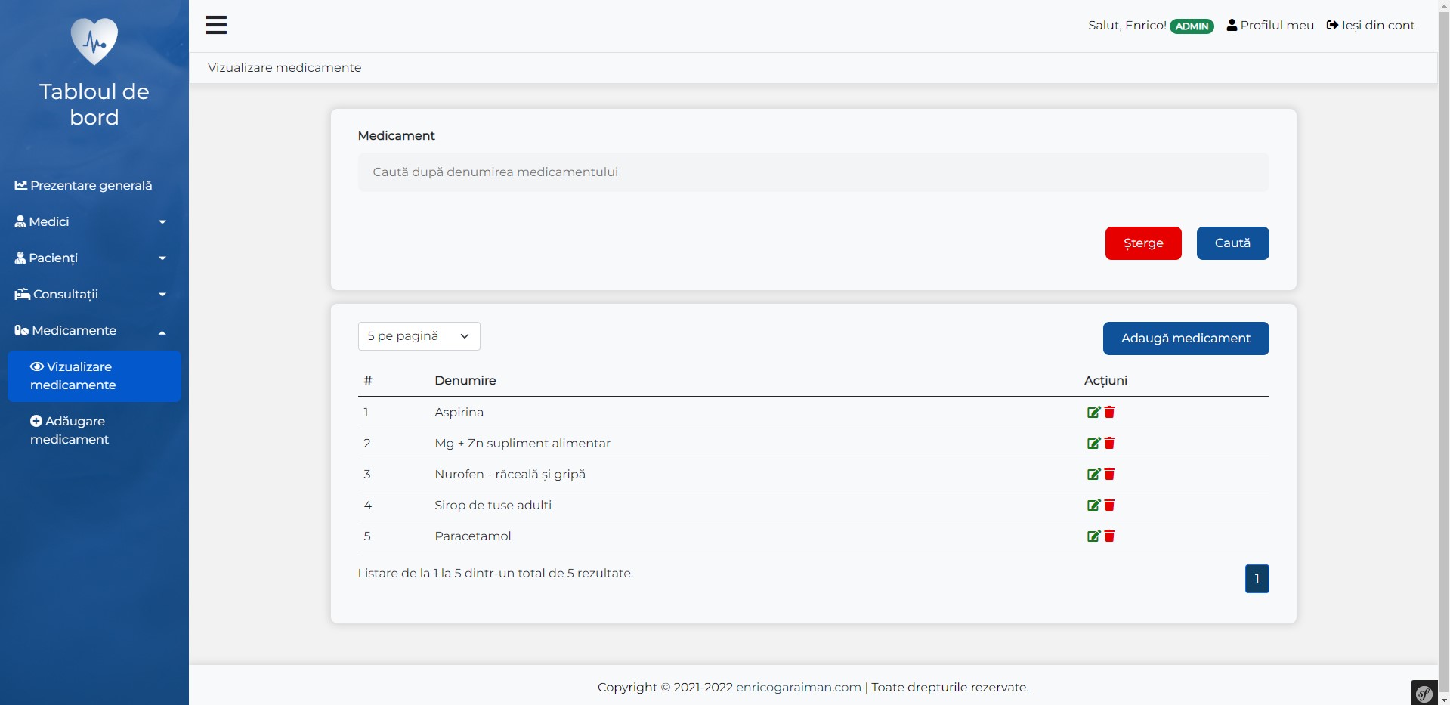Select page 1 in the pagination control
1450x705 pixels.
click(1257, 578)
